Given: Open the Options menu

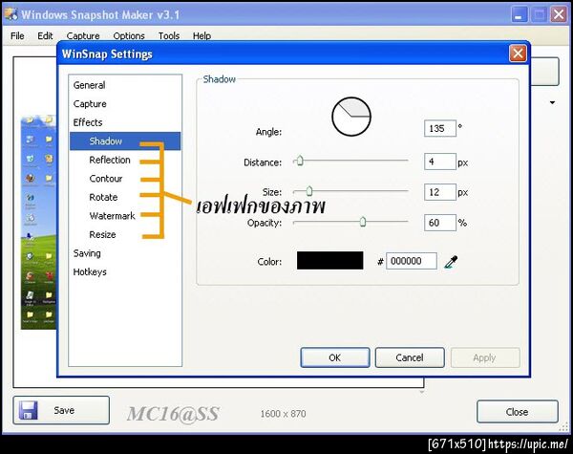Looking at the screenshot, I should tap(129, 36).
